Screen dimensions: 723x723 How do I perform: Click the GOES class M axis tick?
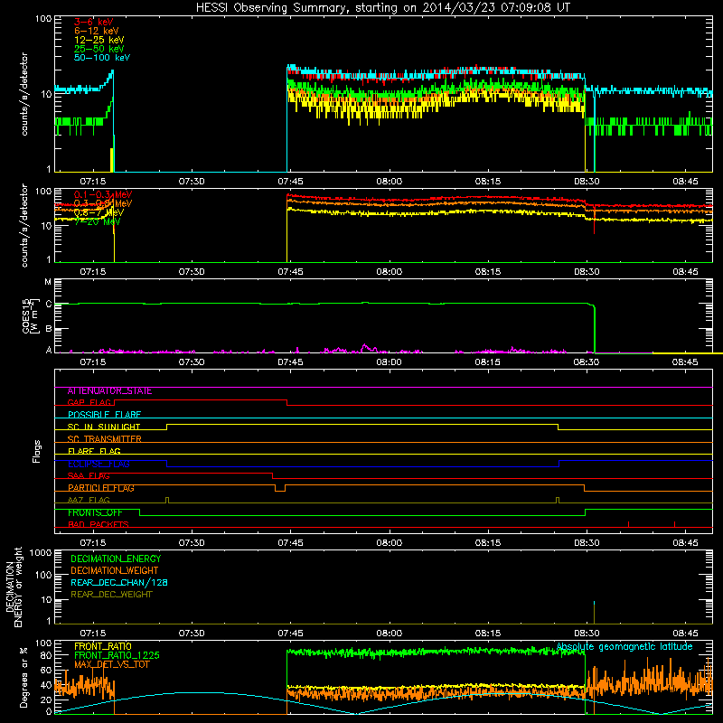tap(48, 282)
